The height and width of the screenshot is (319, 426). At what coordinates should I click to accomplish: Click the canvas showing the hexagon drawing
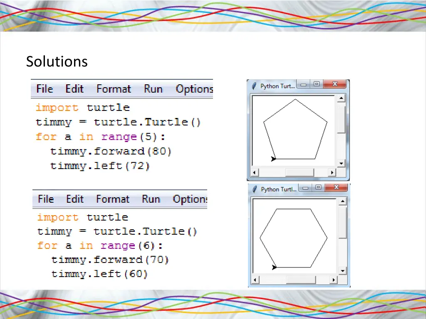coord(295,236)
